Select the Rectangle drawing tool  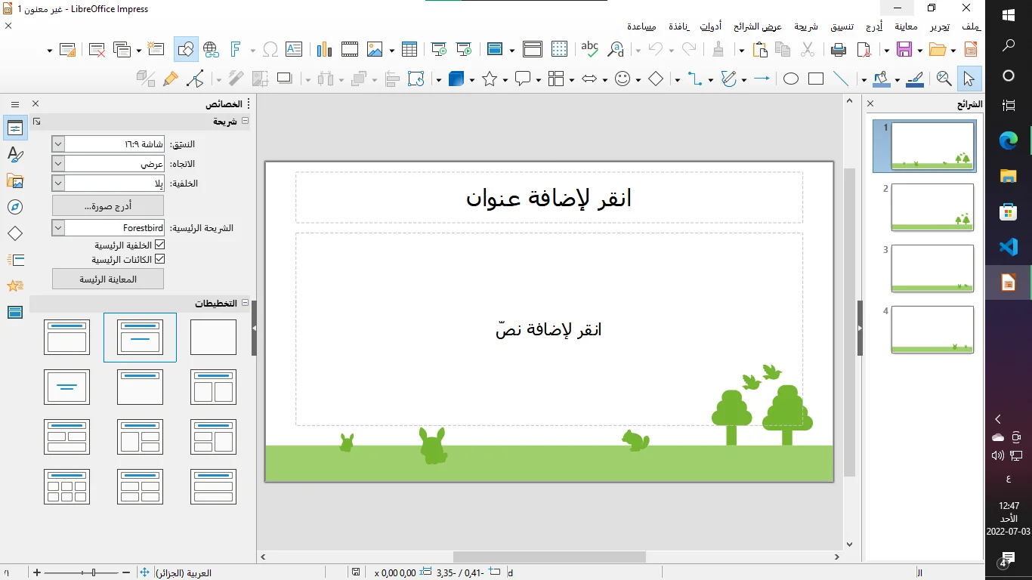coord(816,79)
